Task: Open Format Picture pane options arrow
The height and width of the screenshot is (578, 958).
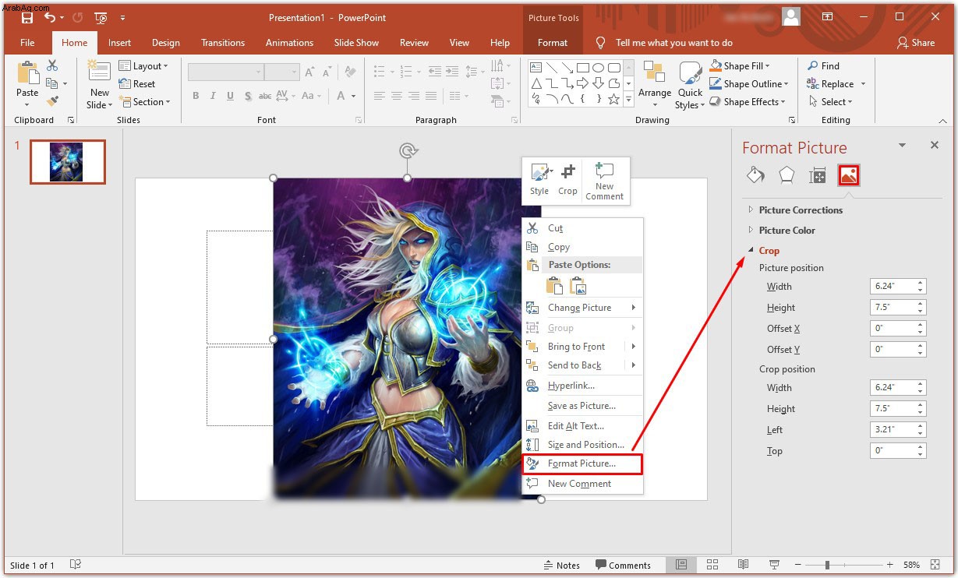Action: pos(903,145)
